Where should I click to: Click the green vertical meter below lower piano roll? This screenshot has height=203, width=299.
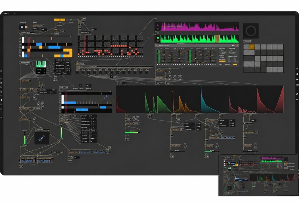61,131
